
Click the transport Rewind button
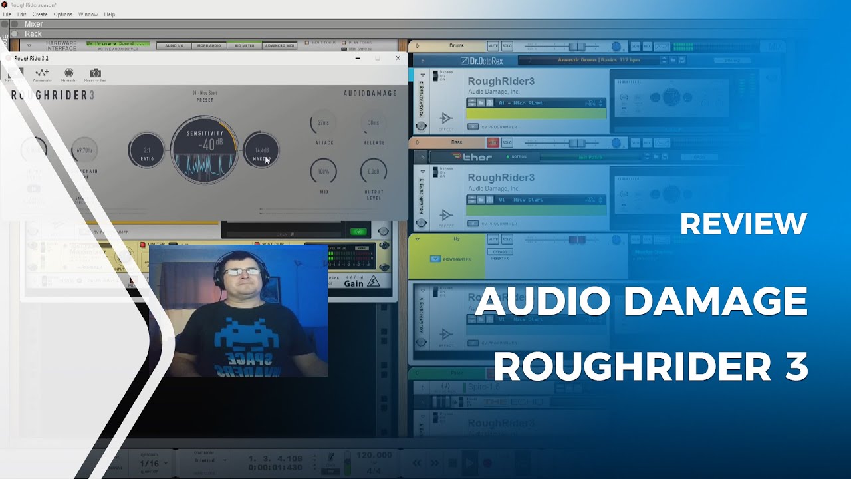click(x=418, y=463)
